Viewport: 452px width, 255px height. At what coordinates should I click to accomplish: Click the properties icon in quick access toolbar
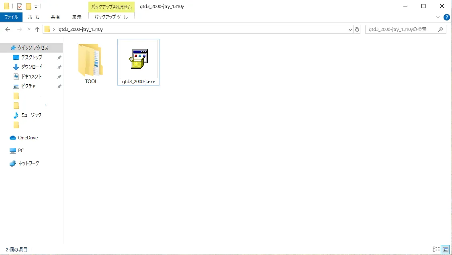tap(20, 6)
